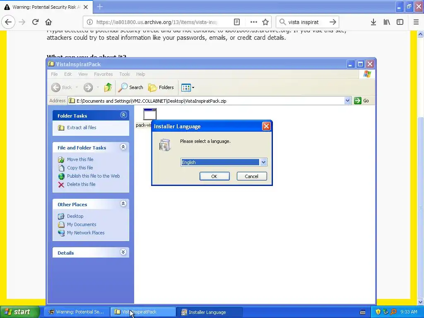Click Go button beside address bar
Screen dimensions: 424x318
(x=361, y=101)
